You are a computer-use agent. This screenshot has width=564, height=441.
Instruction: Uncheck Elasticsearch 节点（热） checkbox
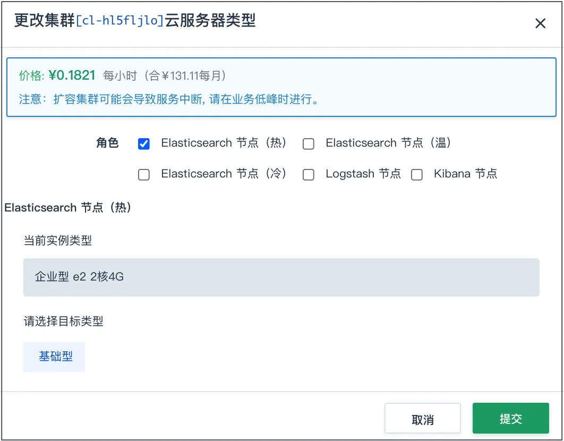point(144,143)
